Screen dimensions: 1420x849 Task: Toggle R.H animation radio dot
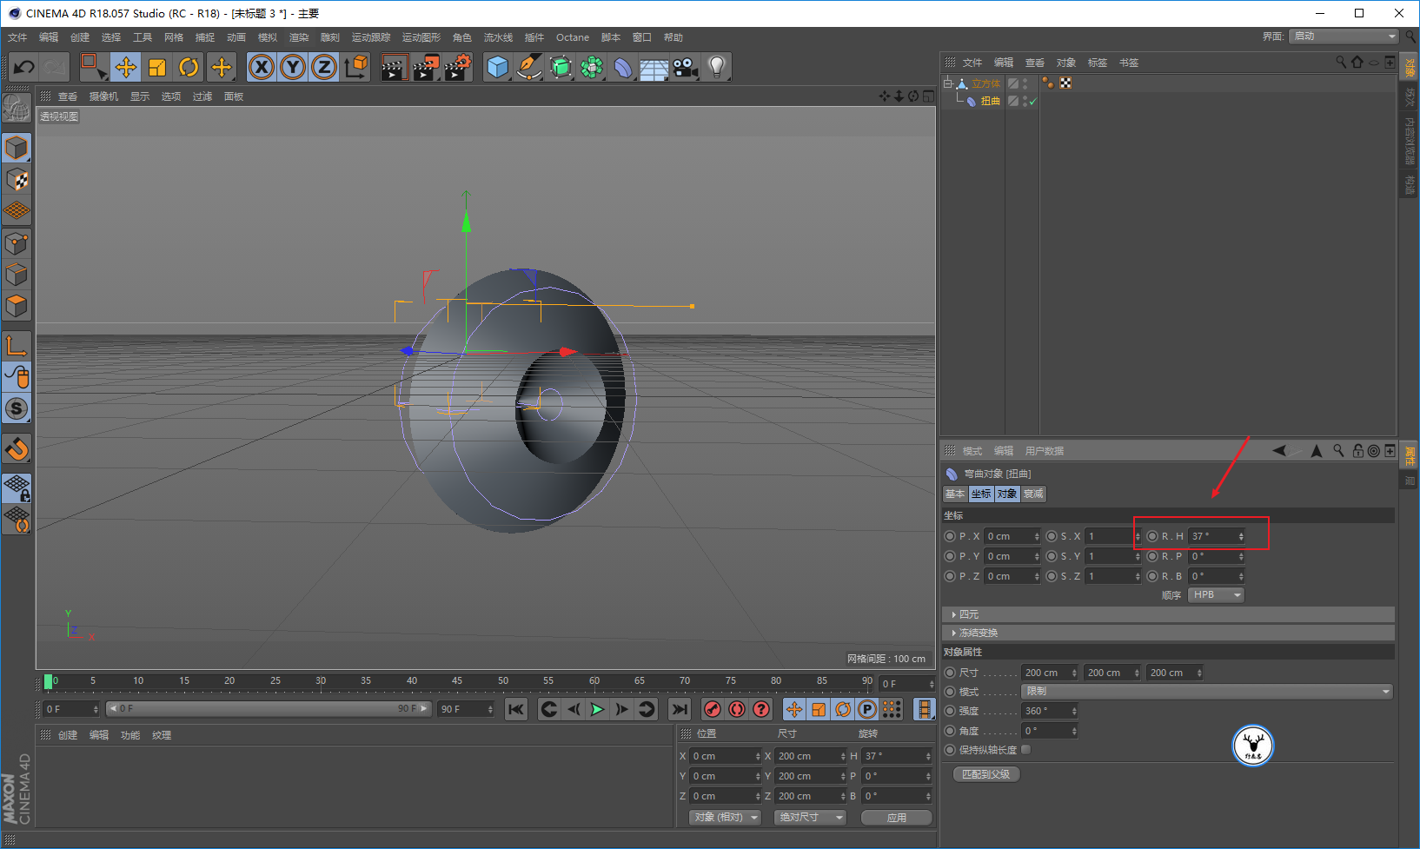pos(1152,536)
